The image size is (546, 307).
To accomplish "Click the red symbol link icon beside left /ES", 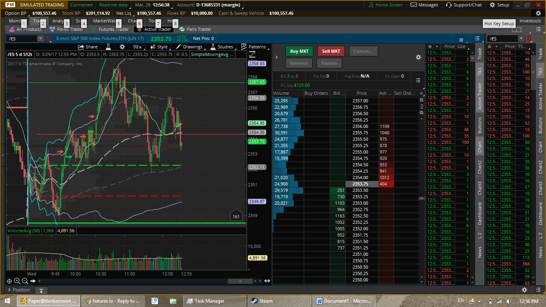I will point(48,38).
